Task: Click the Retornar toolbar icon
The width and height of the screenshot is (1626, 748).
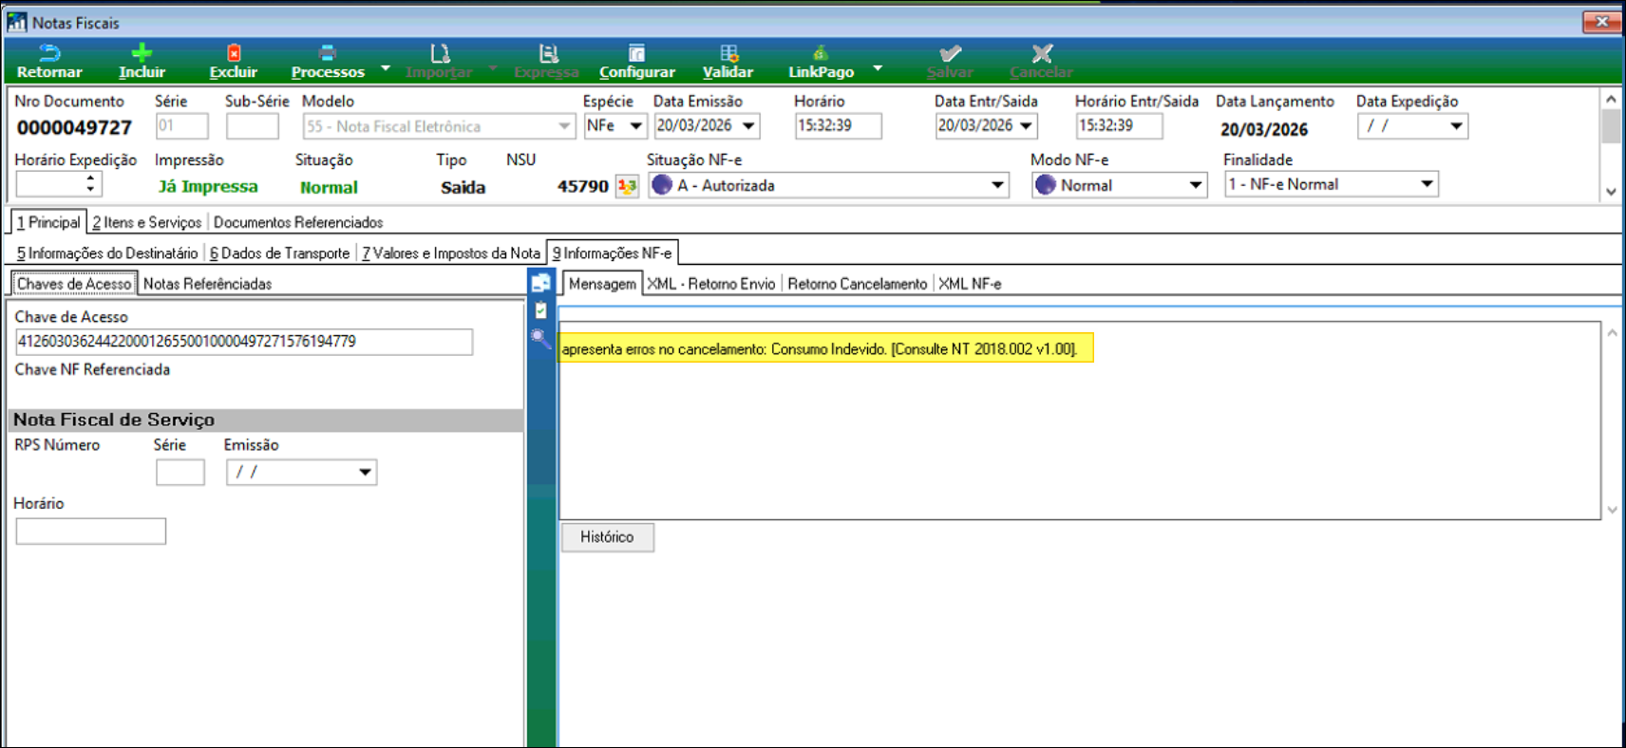Action: [48, 54]
